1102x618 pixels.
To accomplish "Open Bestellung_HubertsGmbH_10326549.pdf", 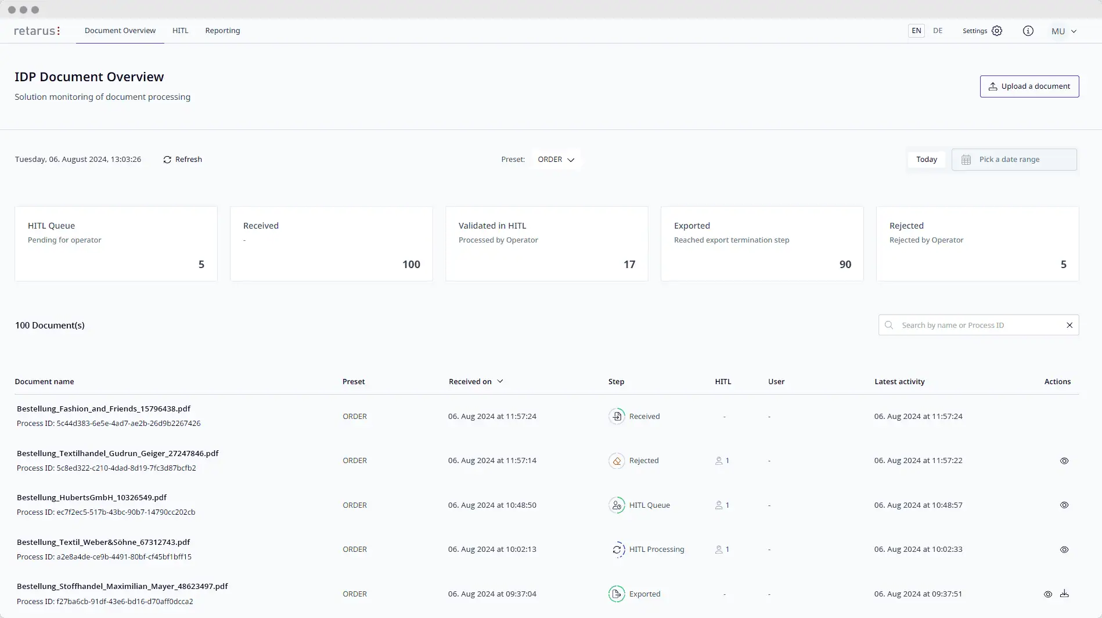I will point(92,497).
